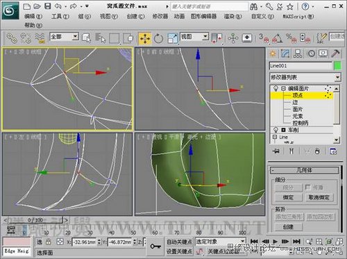Click the Open File folder icon
This screenshot has height=259, width=347.
click(x=37, y=6)
